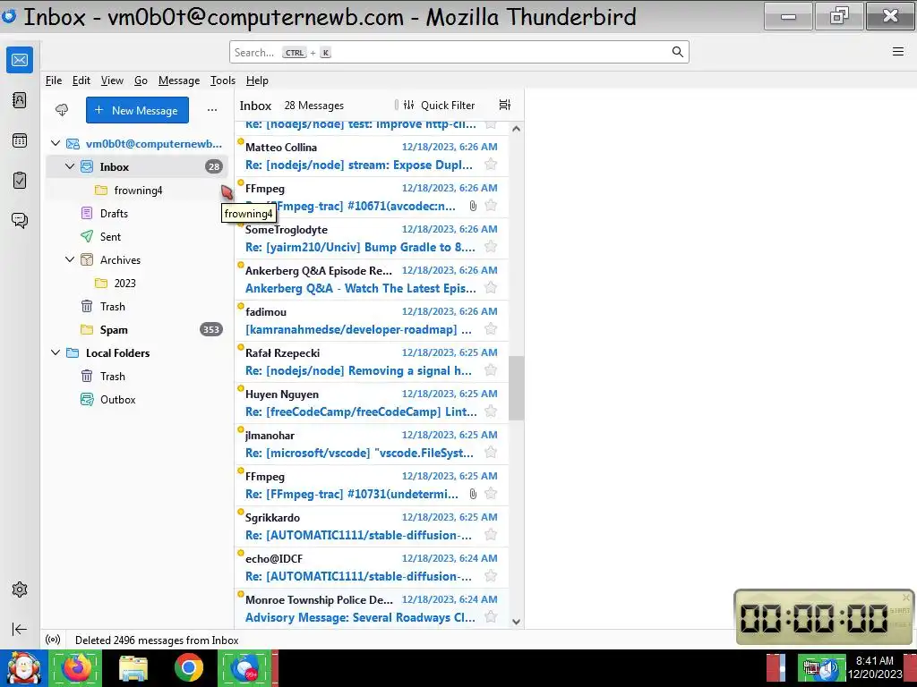Star the Matteo Collina message
The width and height of the screenshot is (917, 687).
tap(491, 165)
